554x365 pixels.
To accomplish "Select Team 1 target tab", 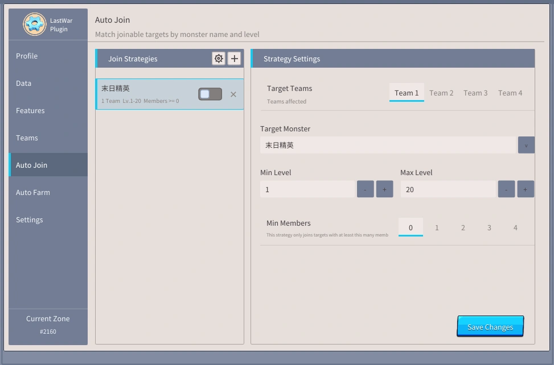I will [407, 93].
